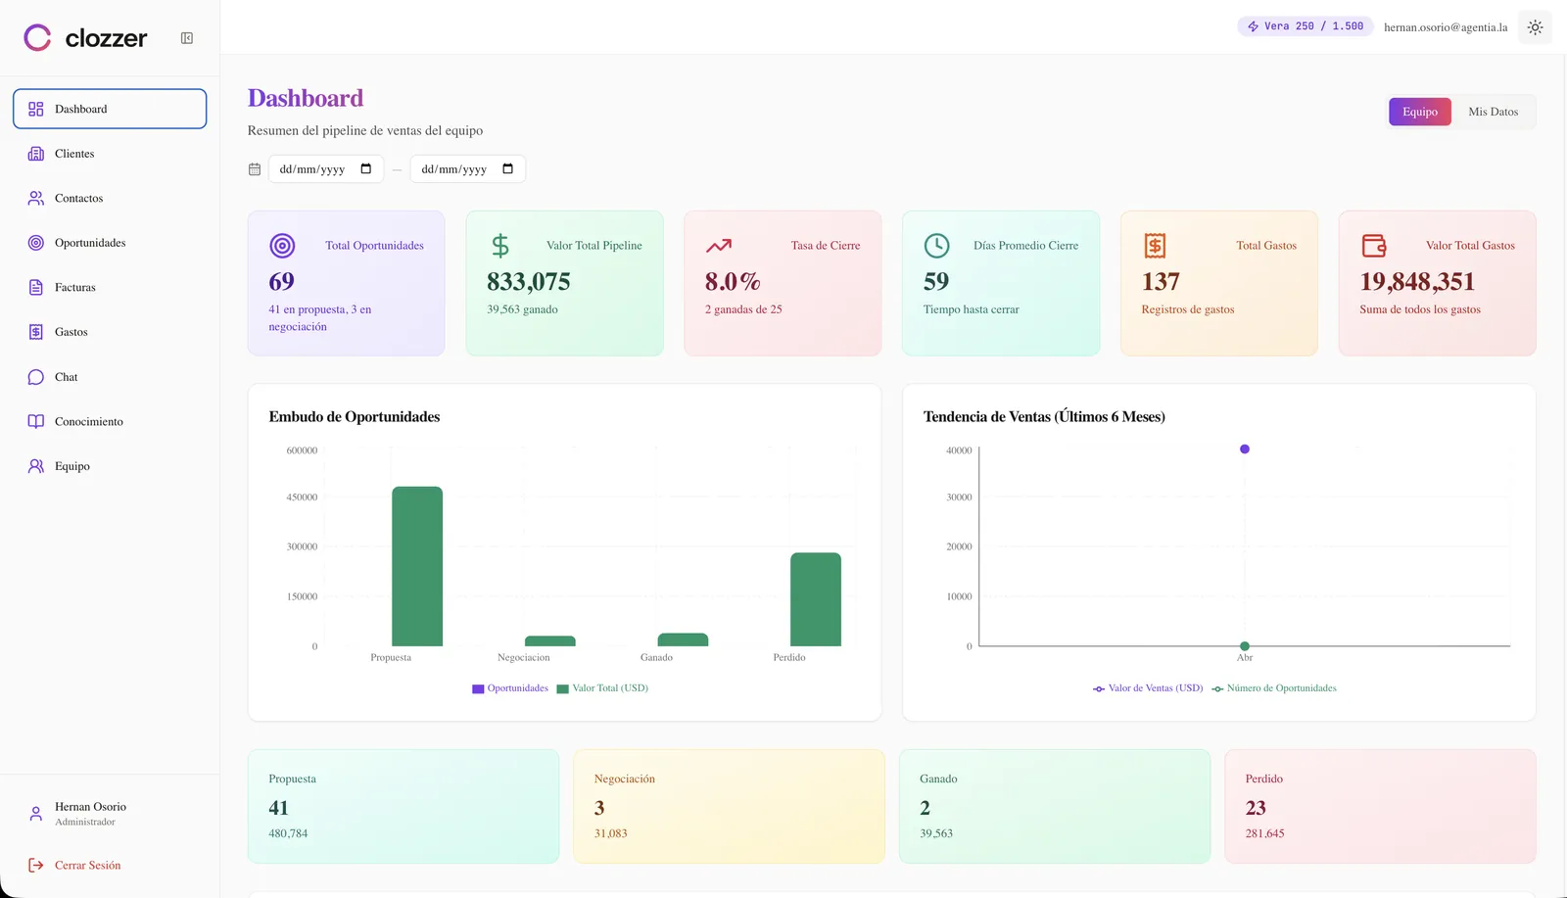The height and width of the screenshot is (898, 1567).
Task: Click the clozzer logo icon
Action: [37, 37]
